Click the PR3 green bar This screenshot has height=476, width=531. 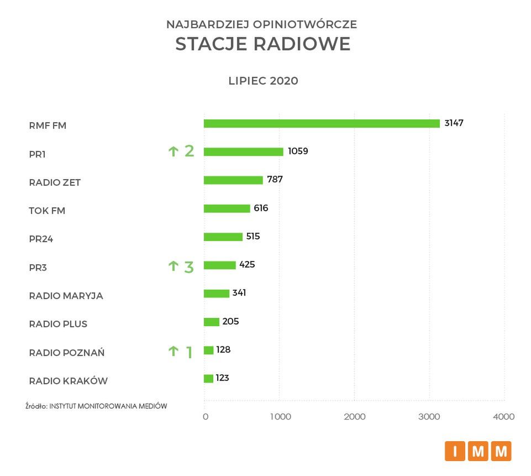(x=220, y=265)
